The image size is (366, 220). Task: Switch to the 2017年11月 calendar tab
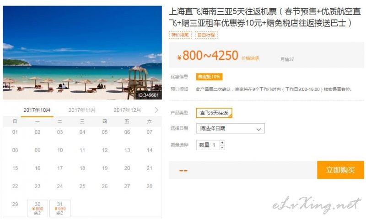coord(82,110)
